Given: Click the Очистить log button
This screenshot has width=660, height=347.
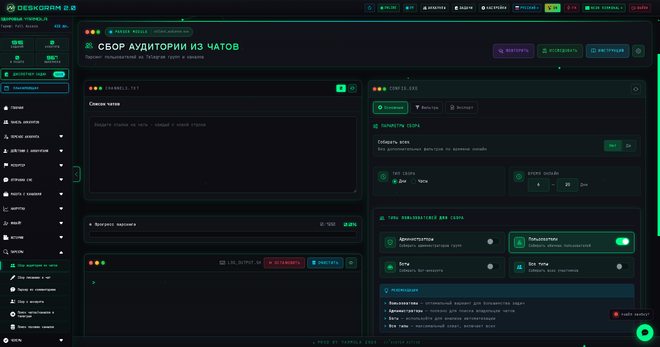Looking at the screenshot, I should [x=325, y=263].
